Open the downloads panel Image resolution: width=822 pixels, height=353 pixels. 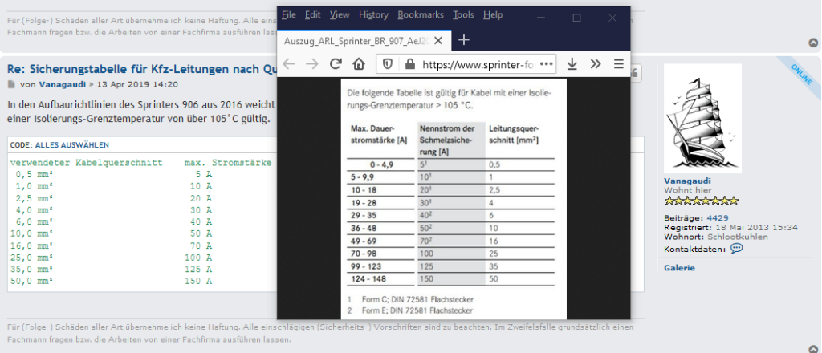(572, 63)
